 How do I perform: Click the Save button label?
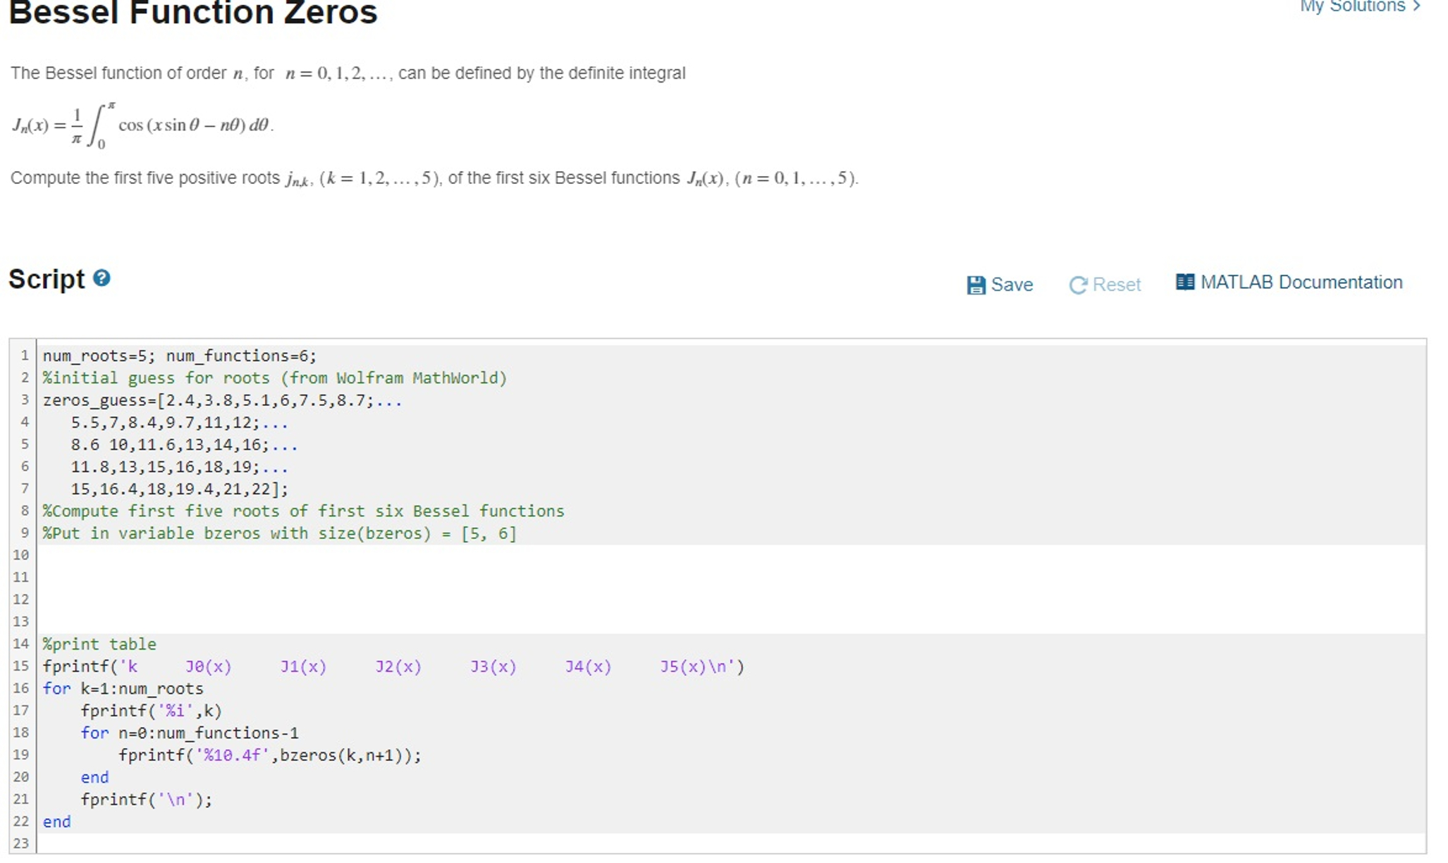(x=1012, y=285)
